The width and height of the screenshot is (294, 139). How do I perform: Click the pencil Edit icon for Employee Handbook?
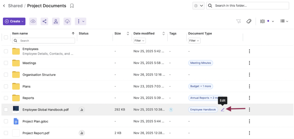(222, 110)
